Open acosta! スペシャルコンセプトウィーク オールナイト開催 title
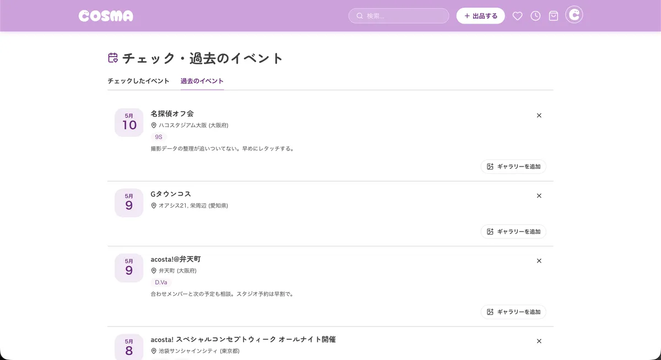Image resolution: width=661 pixels, height=360 pixels. (x=243, y=339)
